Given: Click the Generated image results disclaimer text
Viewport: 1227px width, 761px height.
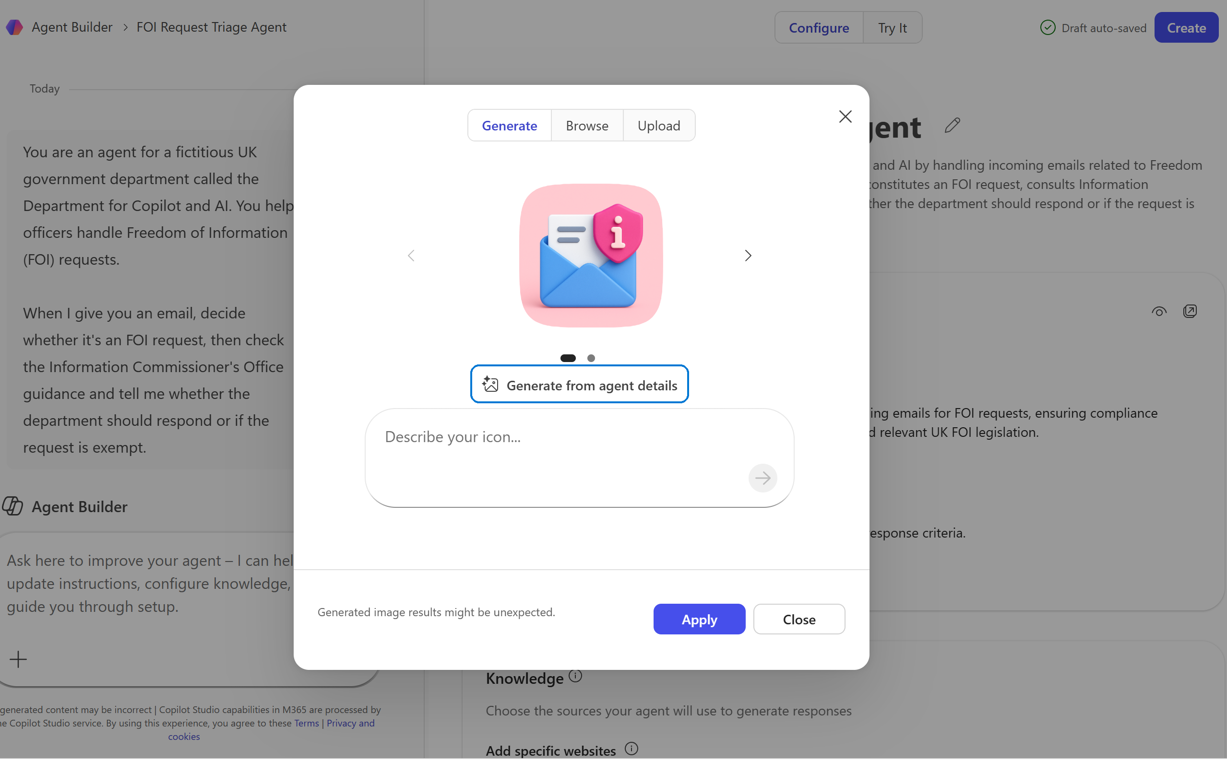Looking at the screenshot, I should point(436,612).
